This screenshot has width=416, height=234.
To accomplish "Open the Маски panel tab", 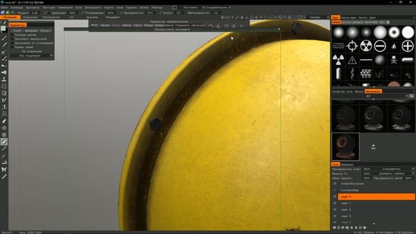I will [x=359, y=91].
